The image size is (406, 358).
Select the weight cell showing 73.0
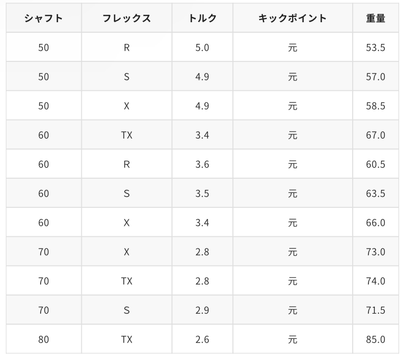click(x=375, y=252)
